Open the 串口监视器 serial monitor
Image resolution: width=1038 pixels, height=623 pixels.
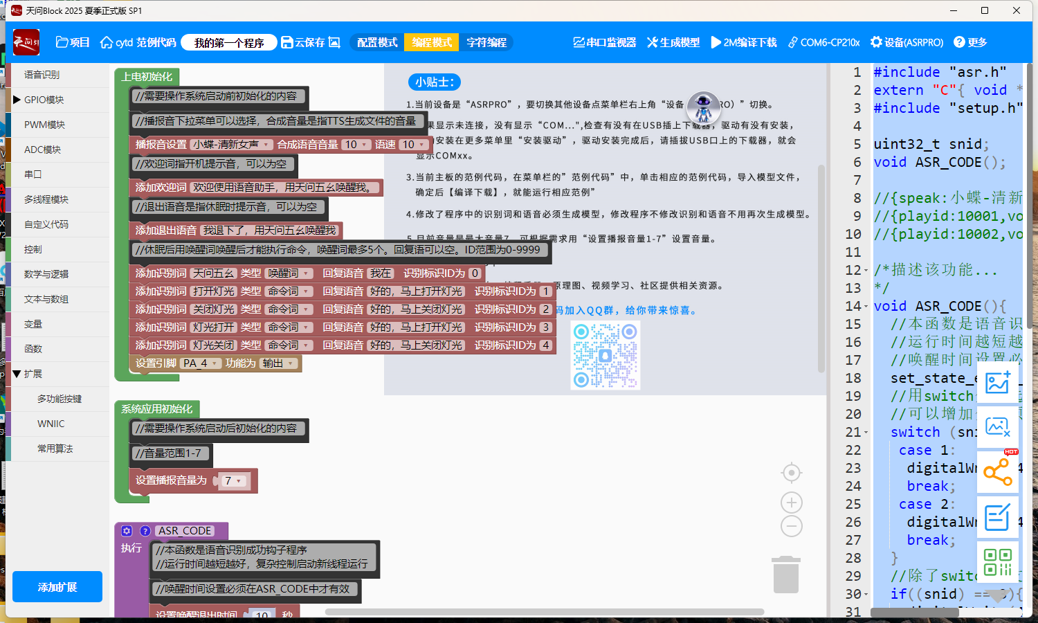(604, 42)
